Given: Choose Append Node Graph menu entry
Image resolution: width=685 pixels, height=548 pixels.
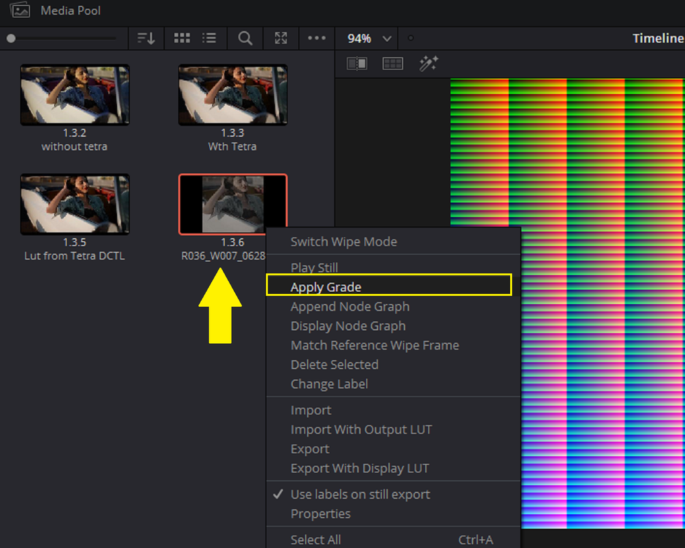Looking at the screenshot, I should 393,307.
